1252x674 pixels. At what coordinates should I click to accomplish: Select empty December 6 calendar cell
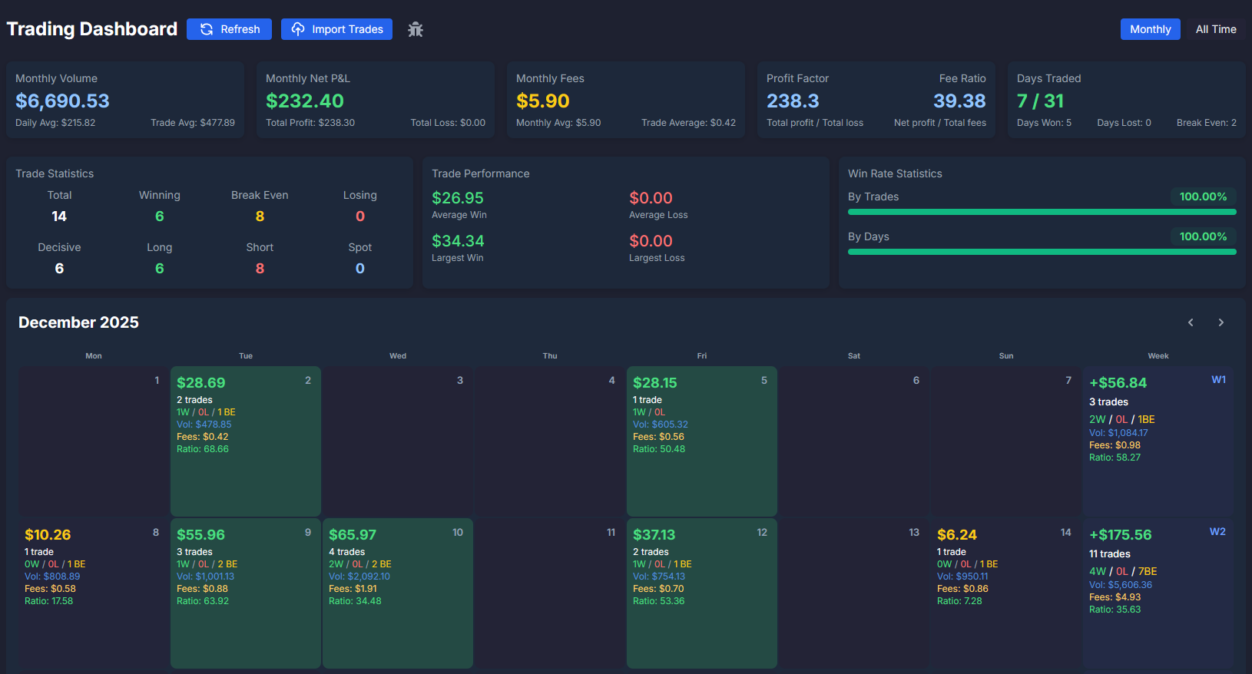pyautogui.click(x=854, y=441)
